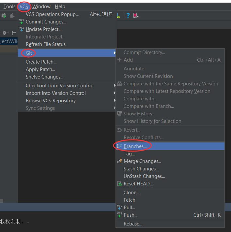The width and height of the screenshot is (231, 232).
Task: Choose Shelve Changes menu entry
Action: [x=67, y=77]
